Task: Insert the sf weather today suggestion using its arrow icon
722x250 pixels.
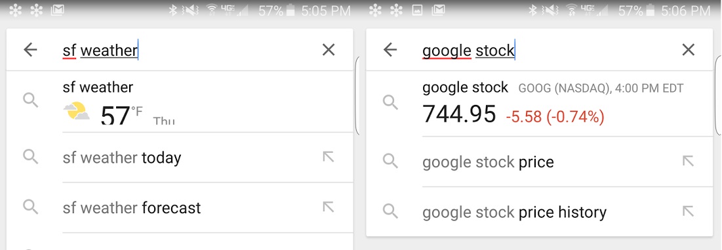Action: pyautogui.click(x=329, y=157)
